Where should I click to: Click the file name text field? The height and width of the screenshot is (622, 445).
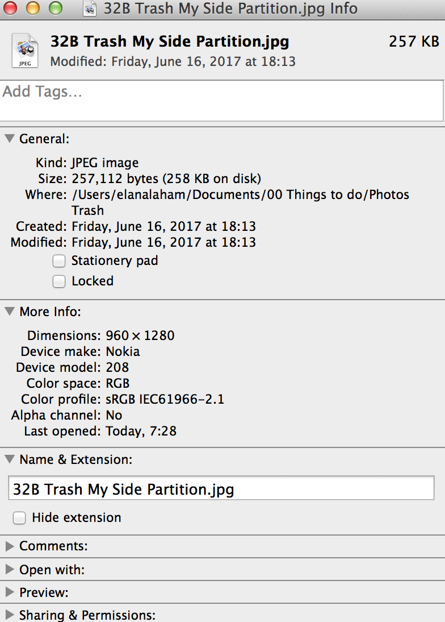(221, 488)
